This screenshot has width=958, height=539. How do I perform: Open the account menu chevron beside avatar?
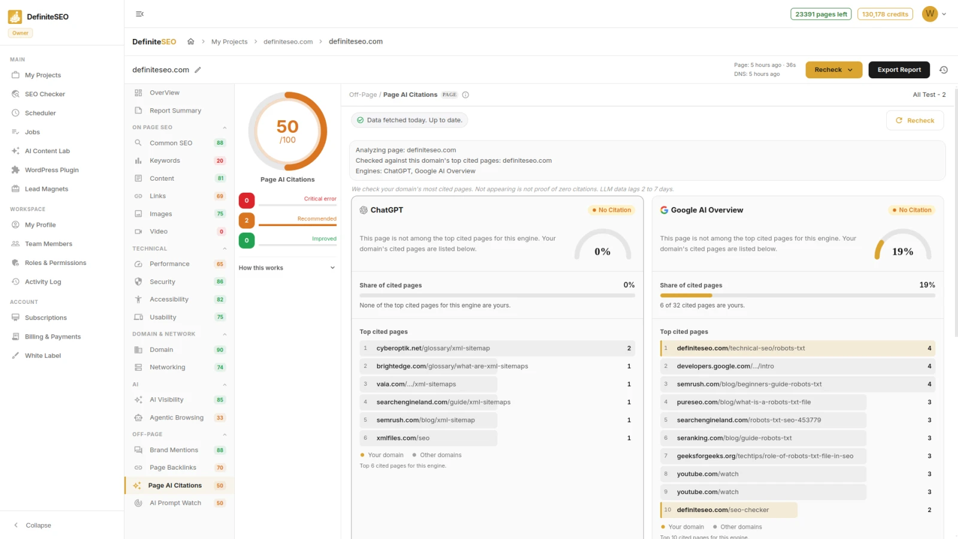944,14
